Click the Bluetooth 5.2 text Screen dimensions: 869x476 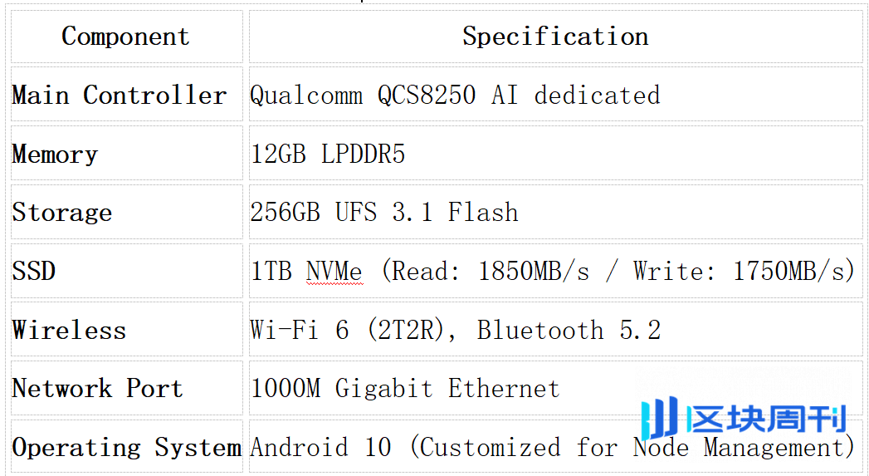tap(569, 330)
